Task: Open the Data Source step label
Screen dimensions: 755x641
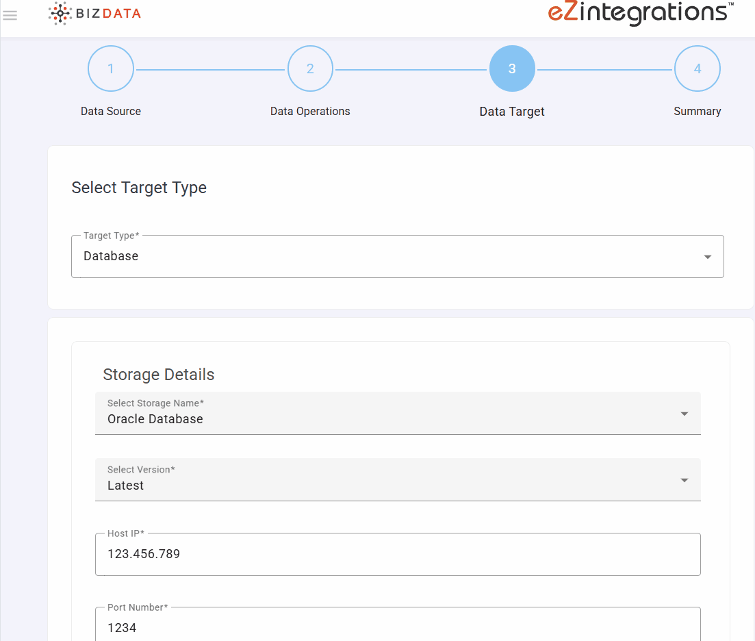Action: pos(111,111)
